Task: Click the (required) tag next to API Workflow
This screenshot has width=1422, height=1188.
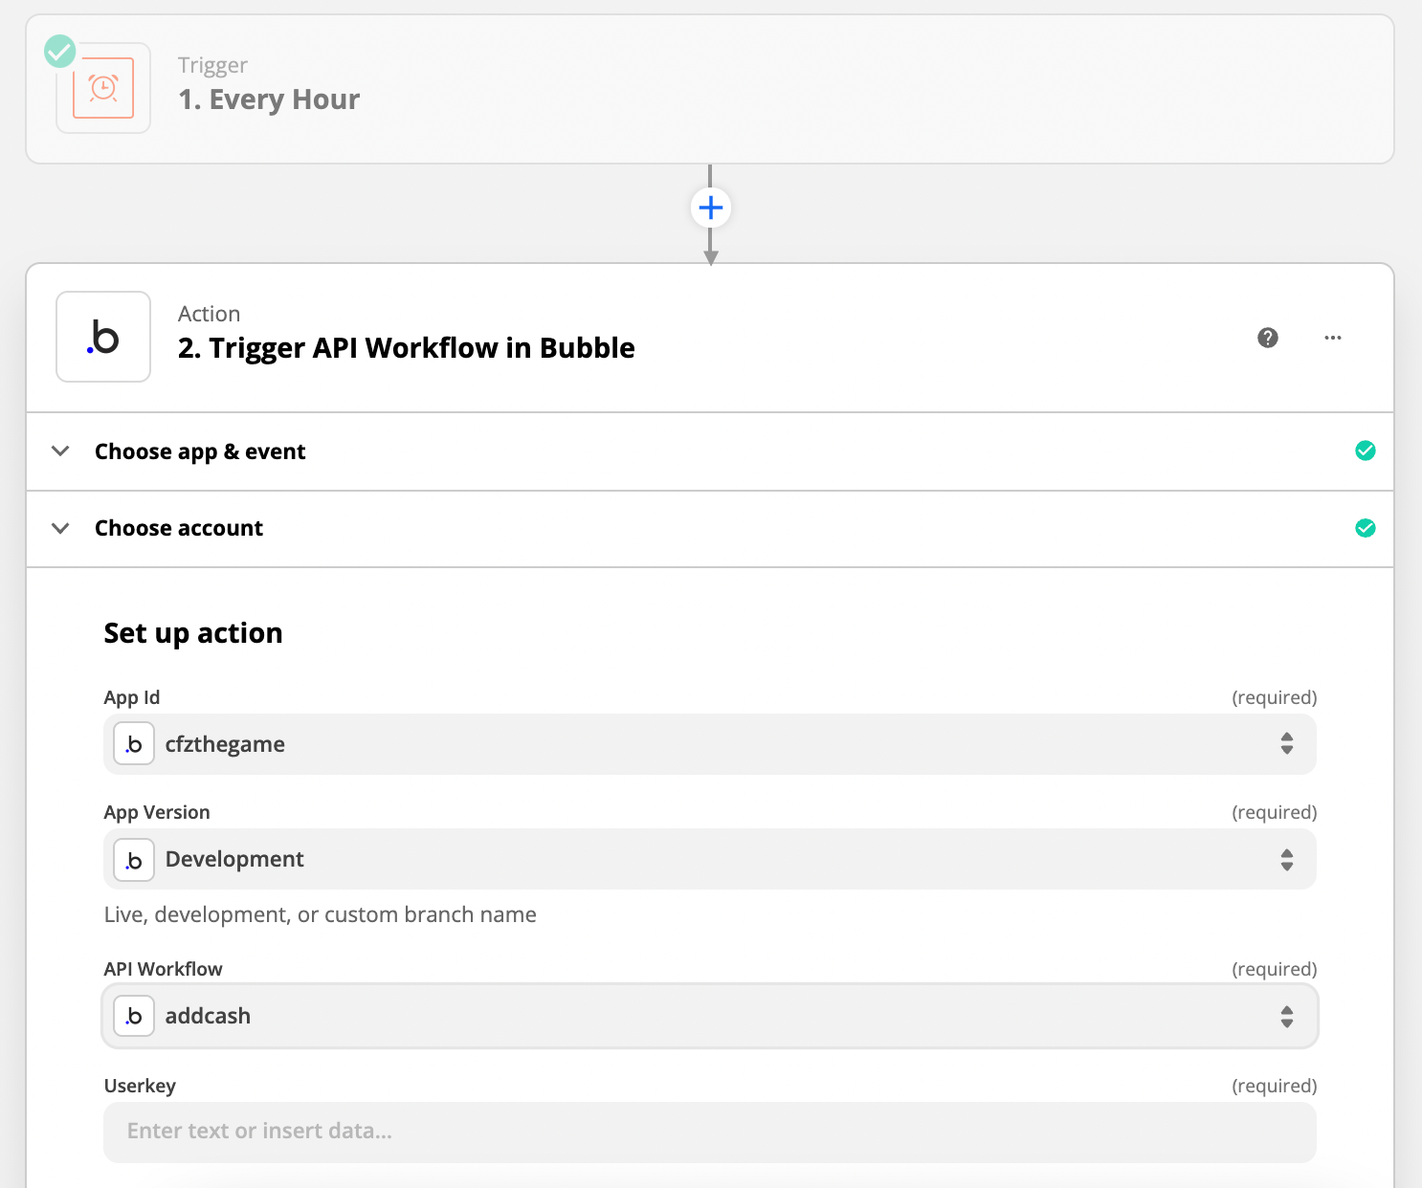Action: [1274, 969]
